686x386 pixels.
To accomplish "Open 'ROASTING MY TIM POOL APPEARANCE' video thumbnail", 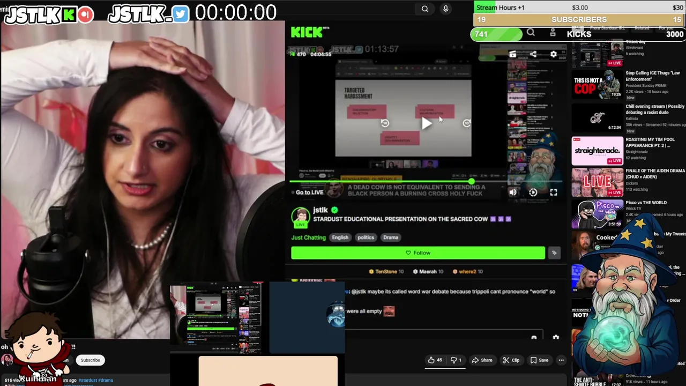I will pyautogui.click(x=597, y=151).
